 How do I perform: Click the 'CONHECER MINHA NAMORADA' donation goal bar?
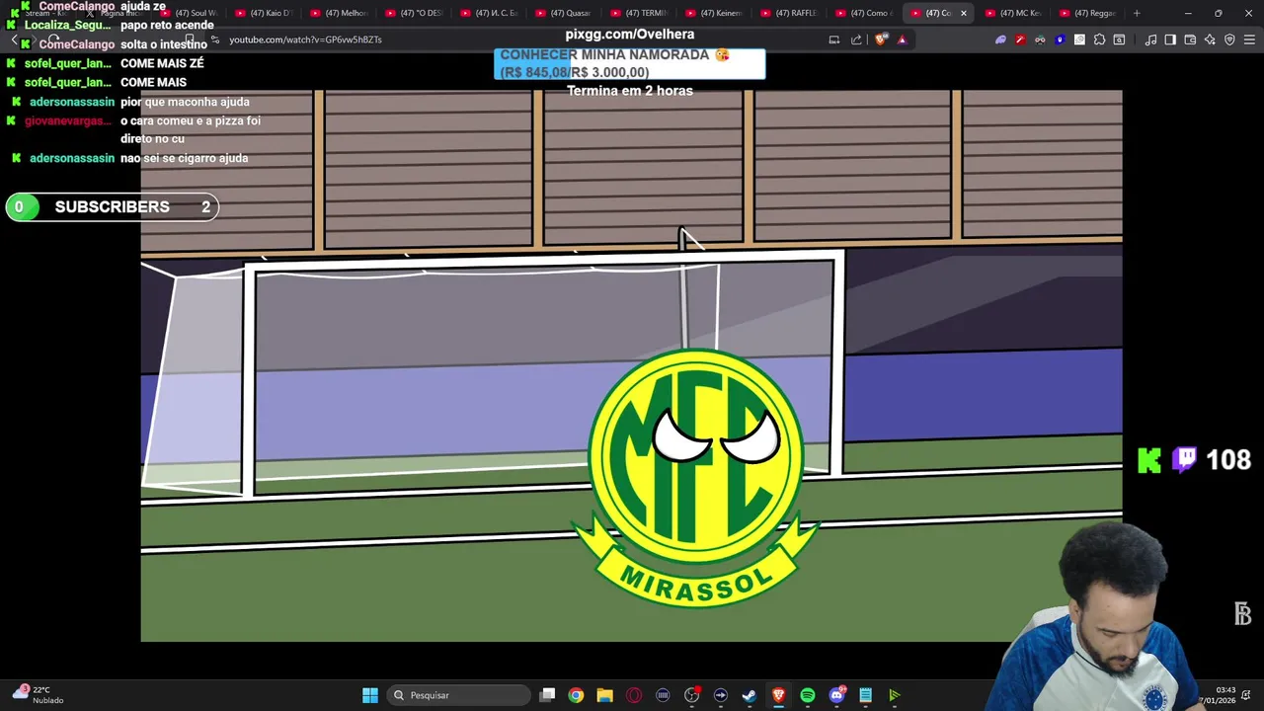pos(629,63)
